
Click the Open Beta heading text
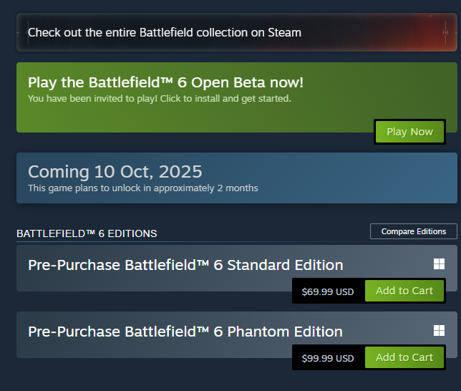(165, 82)
